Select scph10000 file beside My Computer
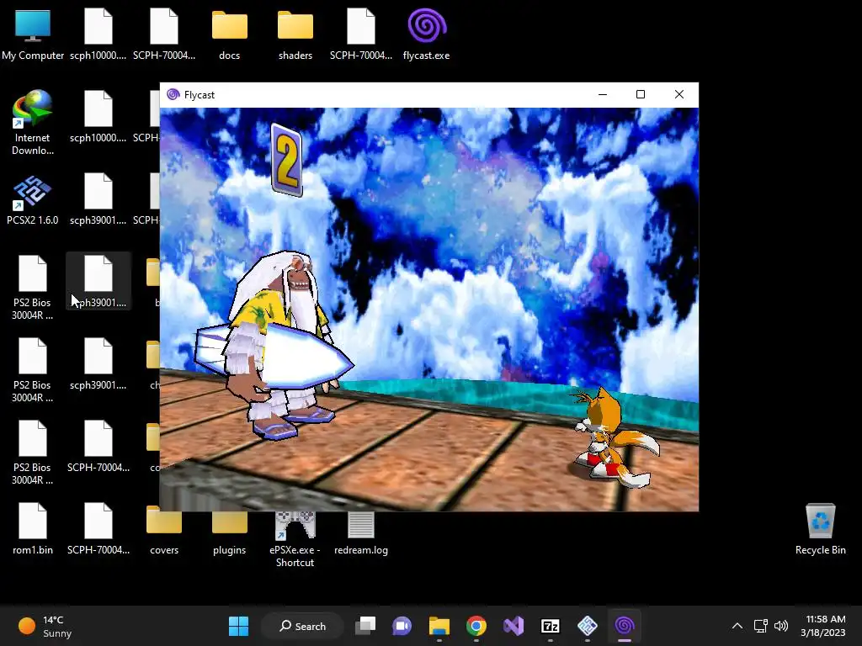The image size is (862, 646). (98, 34)
